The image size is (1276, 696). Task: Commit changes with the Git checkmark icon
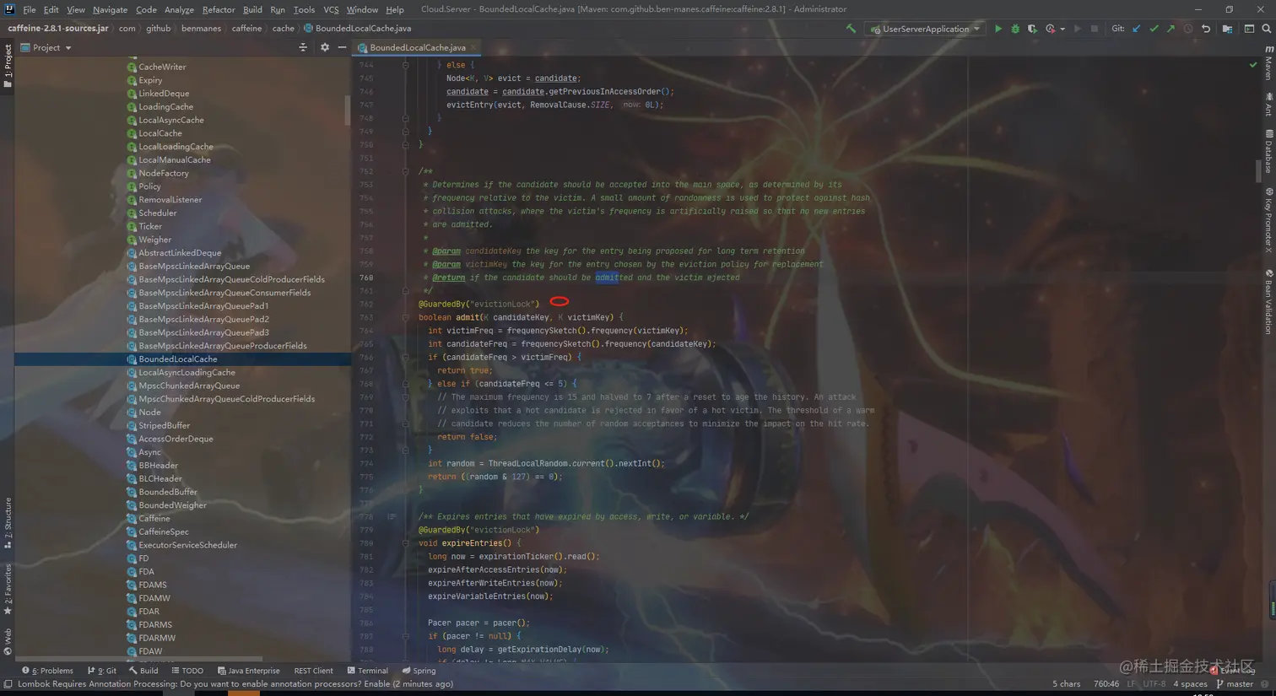[x=1154, y=29]
